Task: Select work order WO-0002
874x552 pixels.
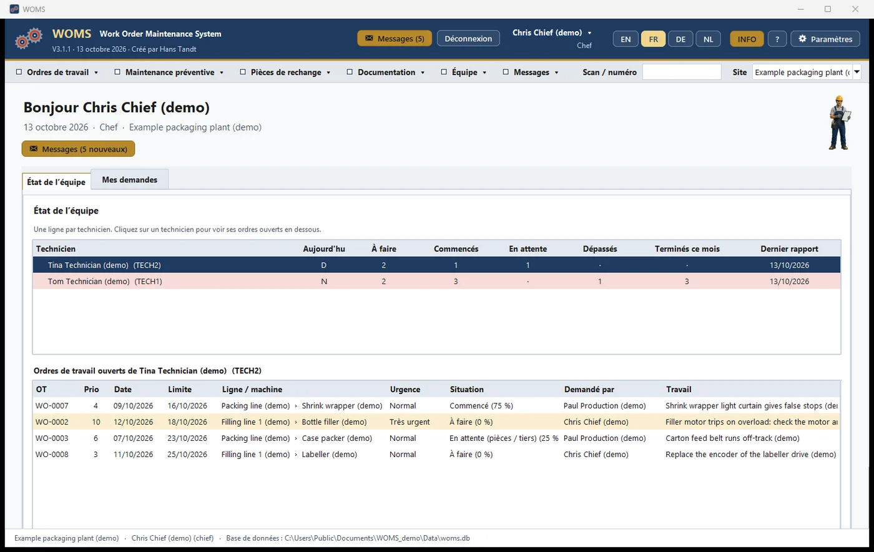Action: [x=437, y=422]
